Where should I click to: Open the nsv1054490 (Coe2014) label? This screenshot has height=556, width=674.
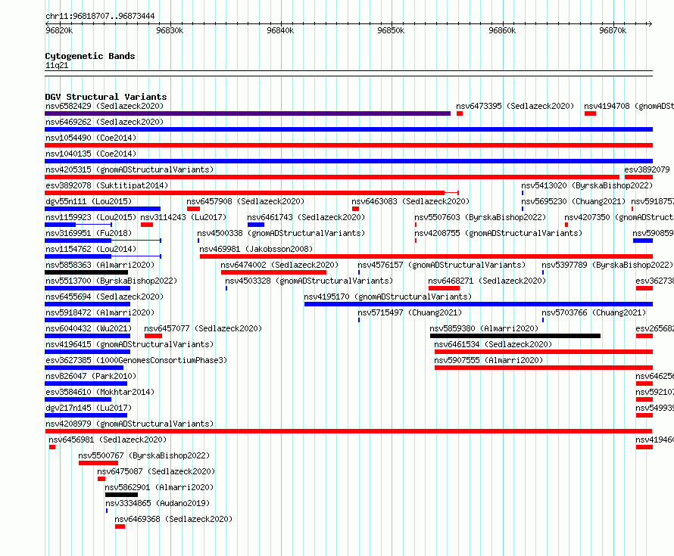91,138
